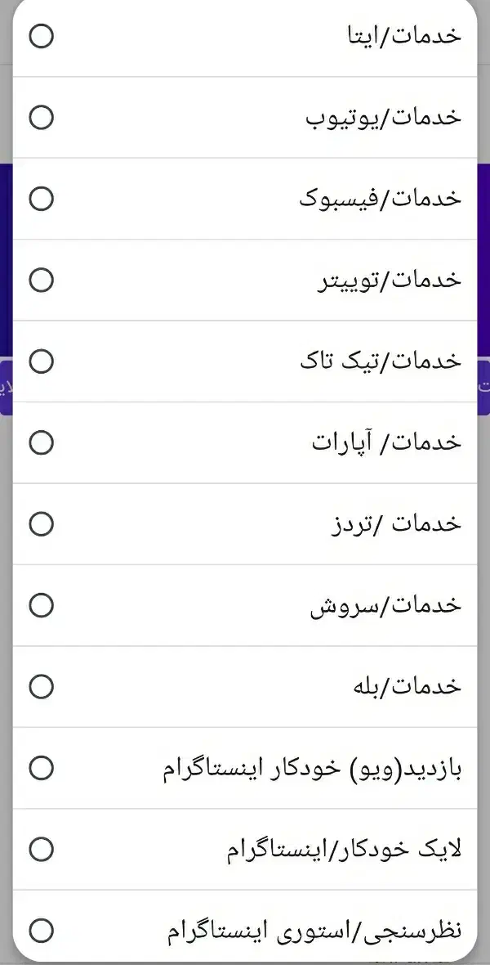The image size is (490, 965).
Task: Tap the خدمات/ایتا option text
Action: point(401,36)
